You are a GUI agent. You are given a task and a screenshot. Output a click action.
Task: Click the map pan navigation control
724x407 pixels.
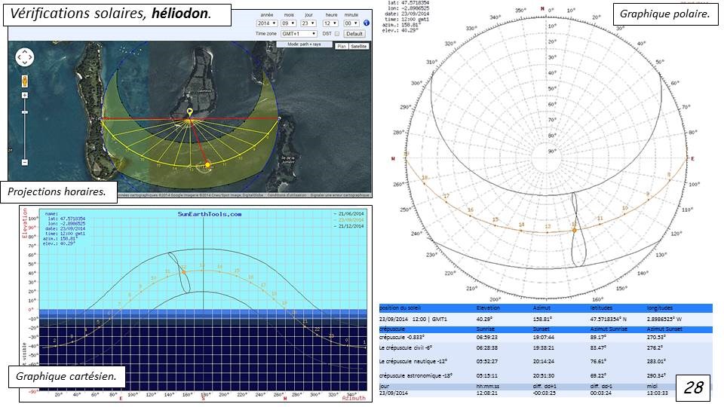[x=25, y=58]
